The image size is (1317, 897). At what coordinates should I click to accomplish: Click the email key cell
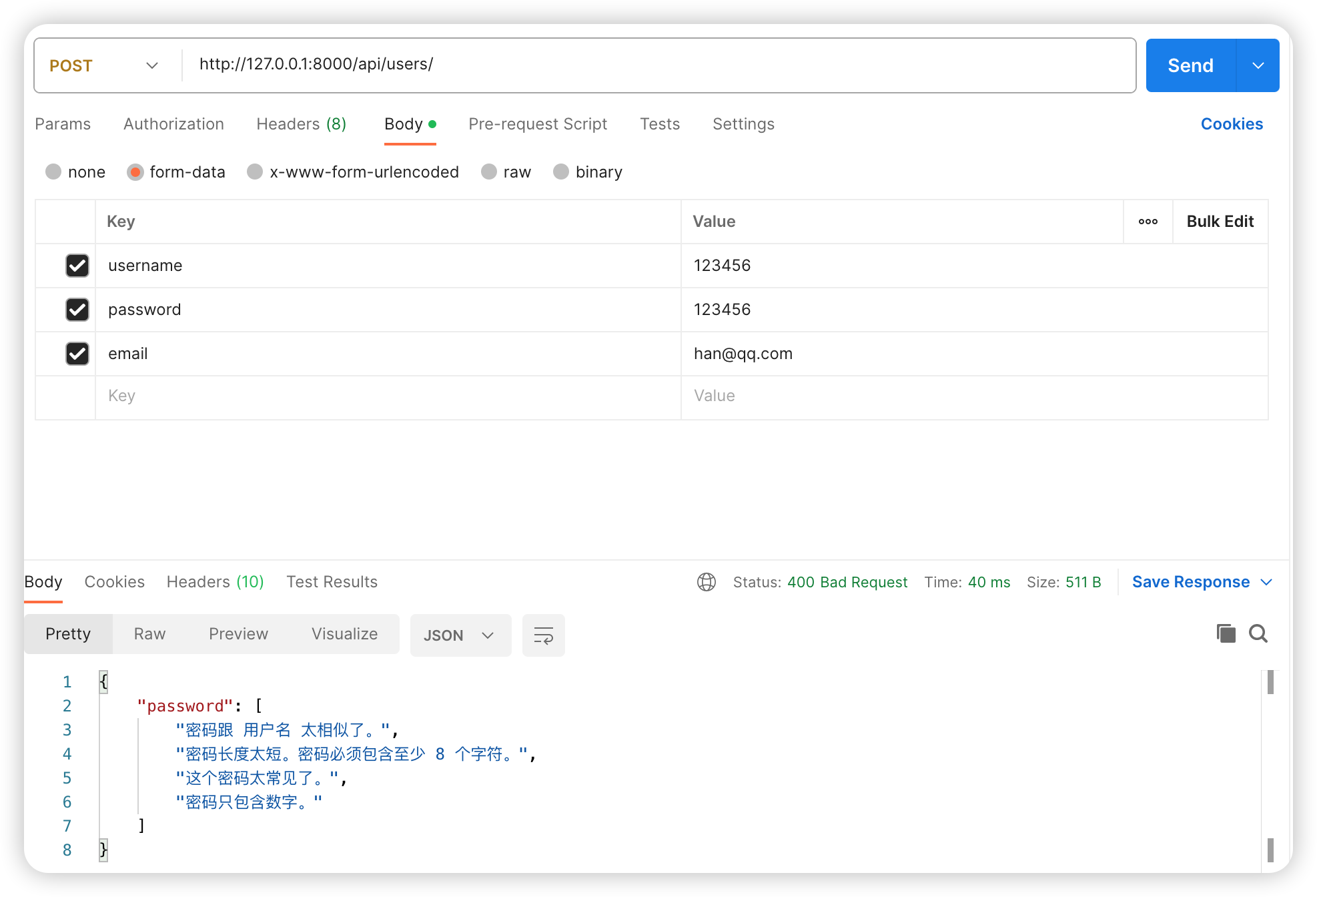click(388, 354)
